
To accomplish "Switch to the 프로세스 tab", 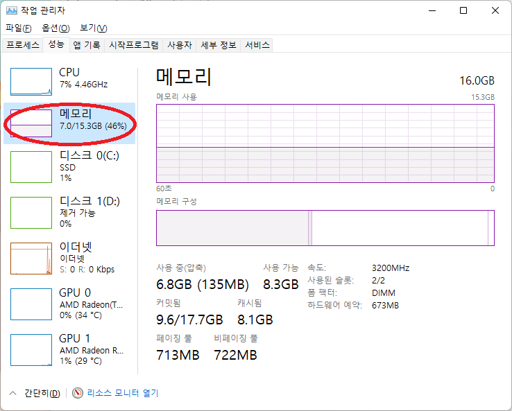I will pyautogui.click(x=23, y=45).
